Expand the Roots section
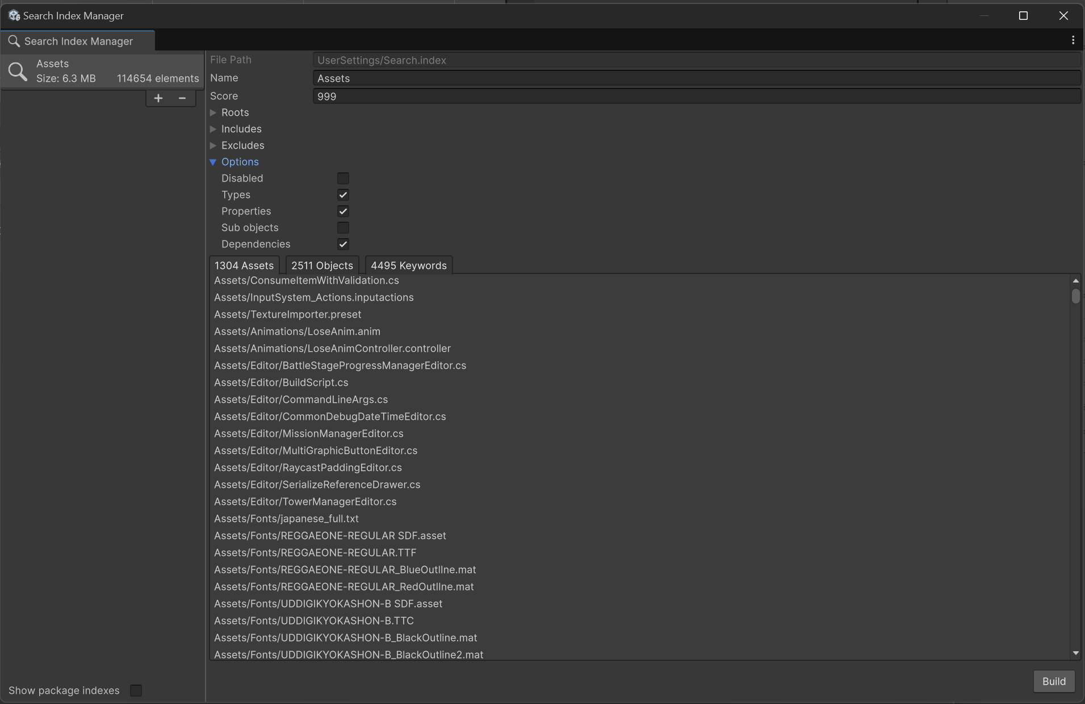Screen dimensions: 1085x704 click(213, 113)
